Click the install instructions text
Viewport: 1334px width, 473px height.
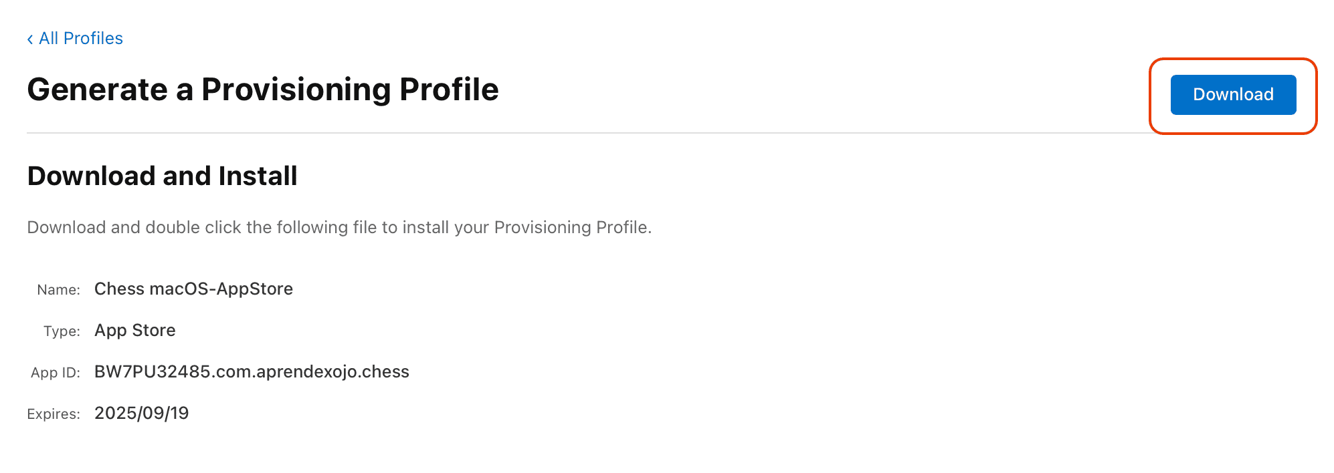click(338, 227)
